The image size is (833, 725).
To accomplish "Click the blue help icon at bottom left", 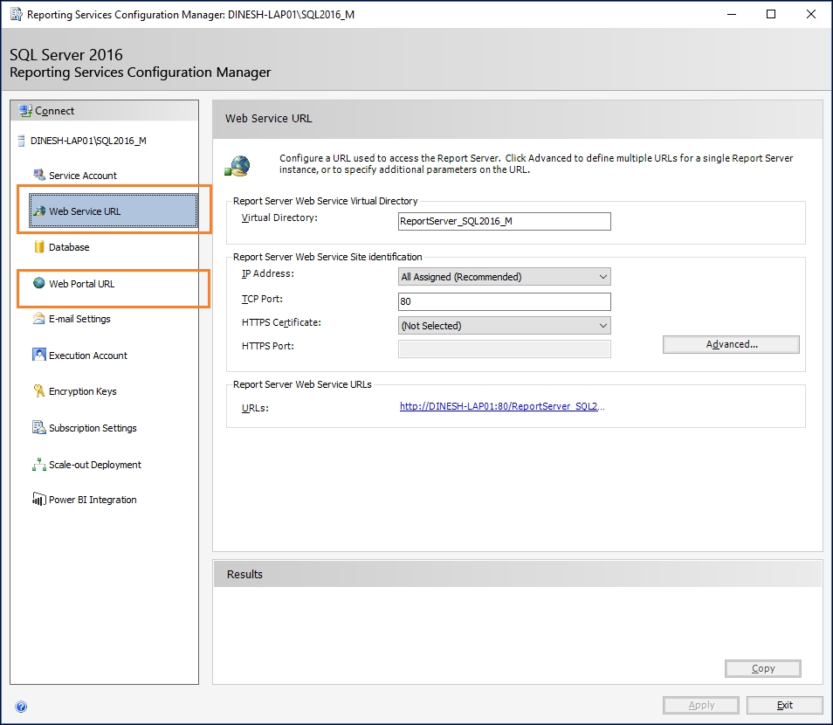I will [x=21, y=707].
